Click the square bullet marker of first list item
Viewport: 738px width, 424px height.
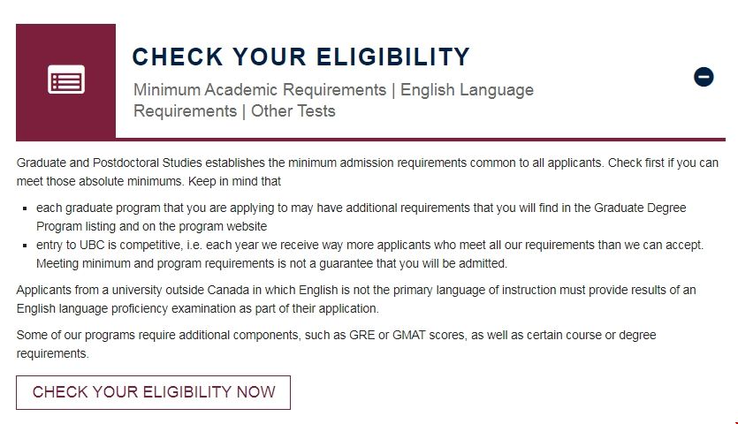pyautogui.click(x=24, y=208)
